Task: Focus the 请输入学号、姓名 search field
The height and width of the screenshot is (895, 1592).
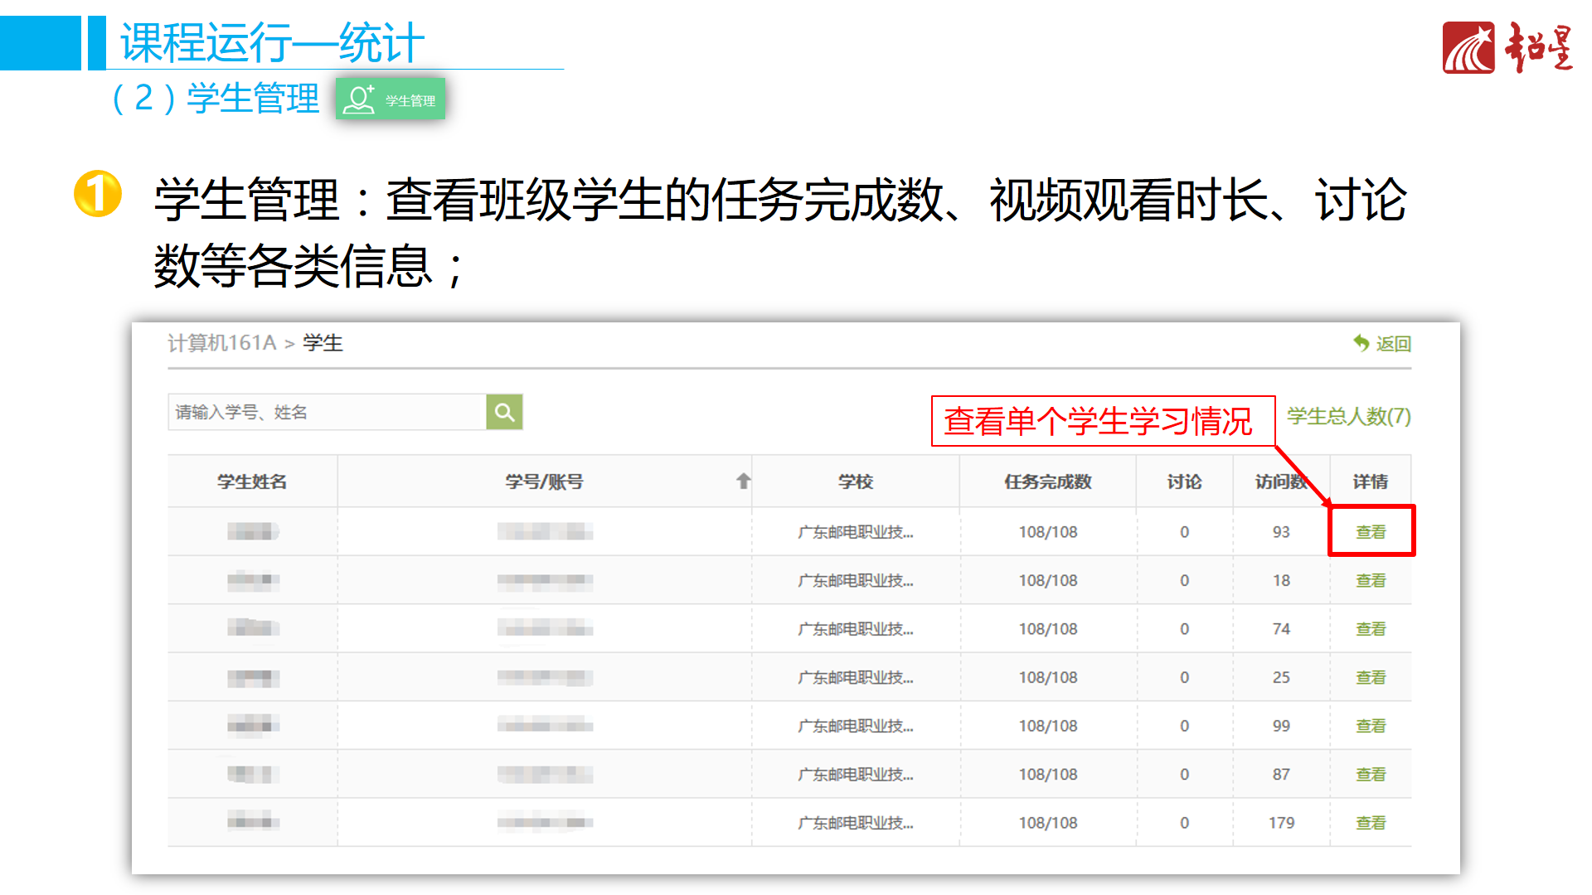Action: click(x=327, y=412)
